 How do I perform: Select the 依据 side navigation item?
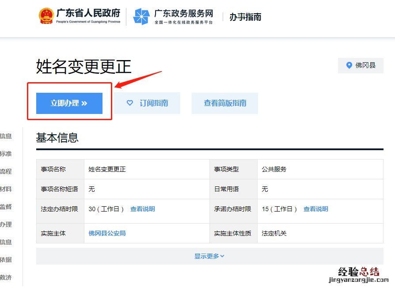click(x=6, y=260)
